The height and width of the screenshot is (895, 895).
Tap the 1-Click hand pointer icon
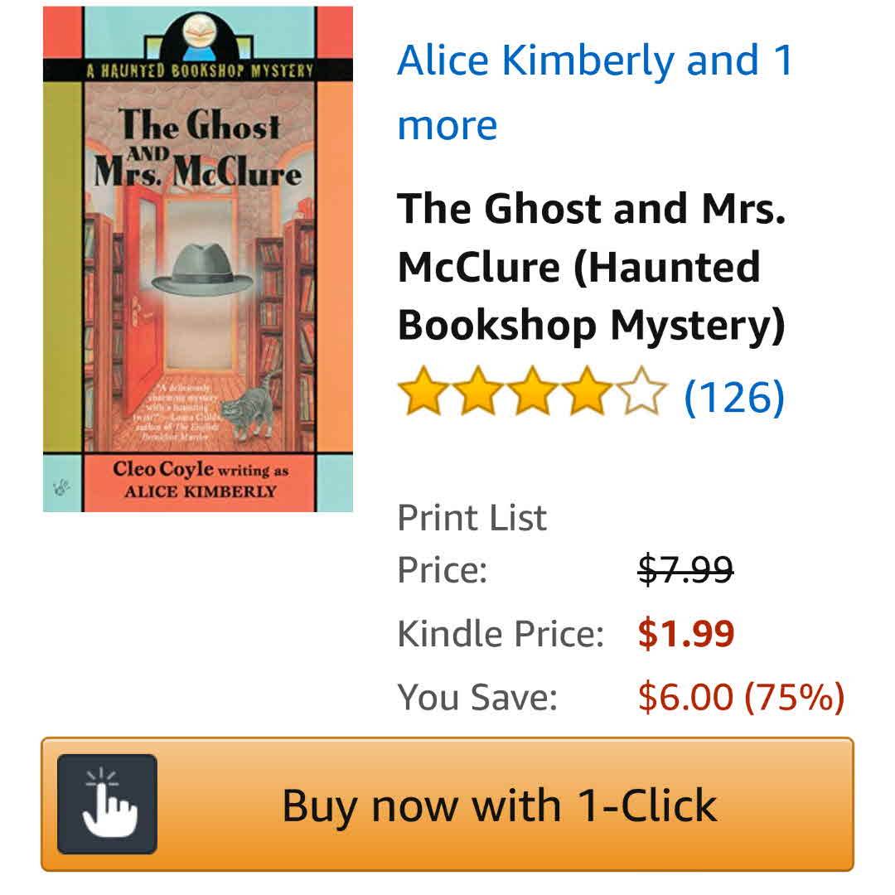(107, 804)
